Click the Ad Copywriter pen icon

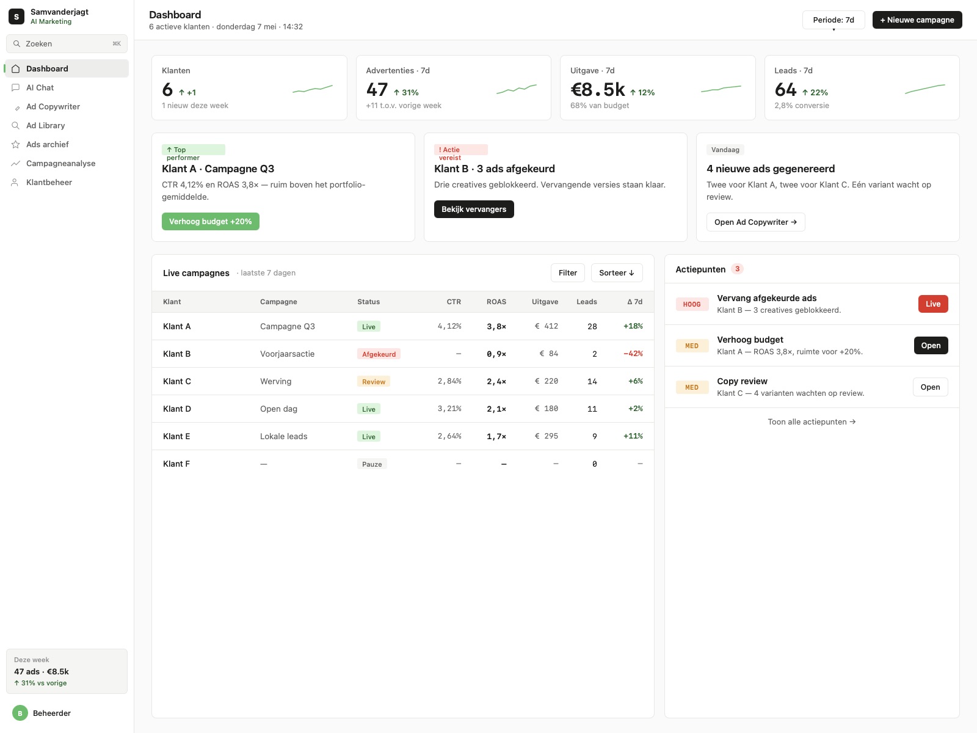17,108
